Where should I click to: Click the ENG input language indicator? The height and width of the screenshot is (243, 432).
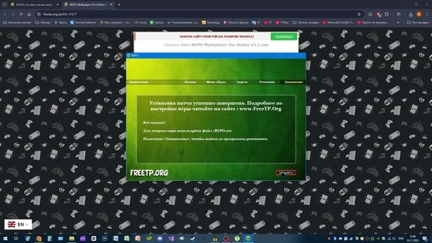tap(401, 238)
